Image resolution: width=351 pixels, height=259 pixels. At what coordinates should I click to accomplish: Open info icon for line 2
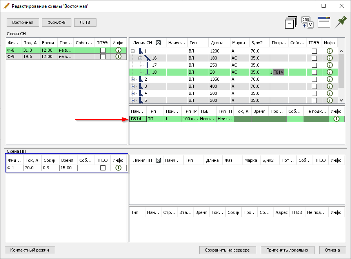coord(329,79)
